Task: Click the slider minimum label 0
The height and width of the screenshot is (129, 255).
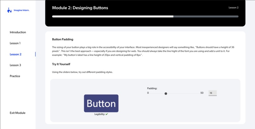Action: pos(148,93)
